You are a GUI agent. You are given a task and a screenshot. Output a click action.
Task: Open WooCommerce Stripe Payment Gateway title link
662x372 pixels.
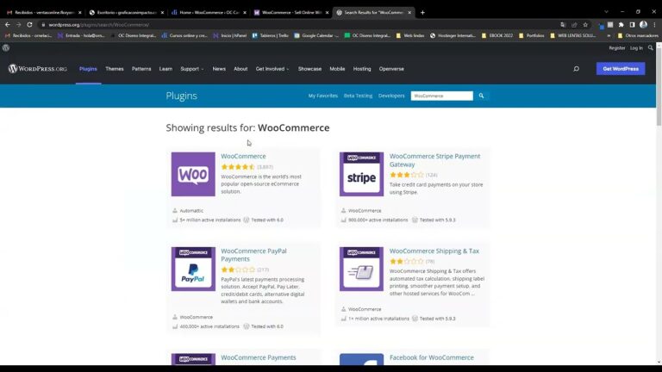click(x=434, y=160)
